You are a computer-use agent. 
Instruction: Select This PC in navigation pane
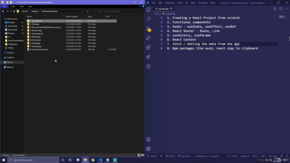tap(10, 62)
